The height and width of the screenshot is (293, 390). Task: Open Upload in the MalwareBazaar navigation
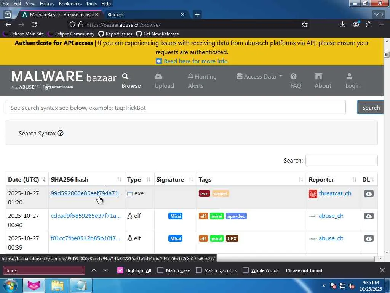(x=164, y=81)
